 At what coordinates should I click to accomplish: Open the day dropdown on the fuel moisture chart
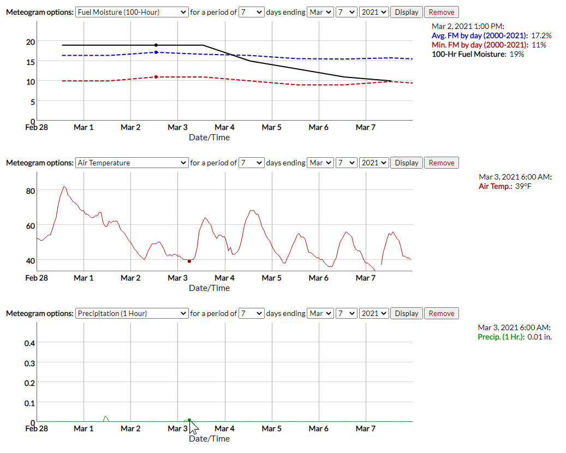tap(346, 11)
